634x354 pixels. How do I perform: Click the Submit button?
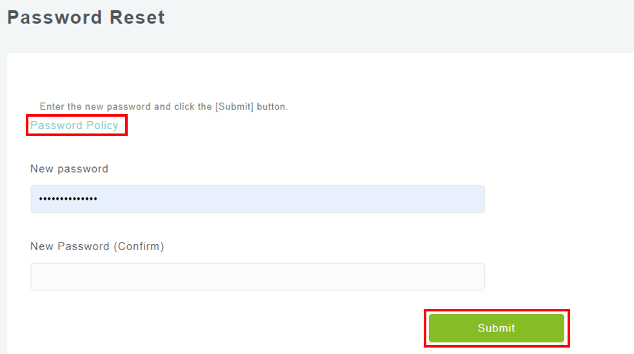(496, 328)
